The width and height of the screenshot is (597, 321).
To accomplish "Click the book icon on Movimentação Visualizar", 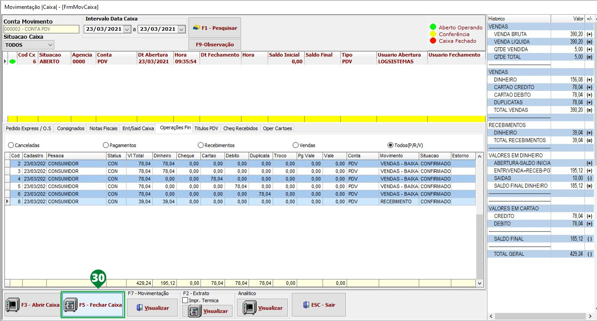I will point(140,308).
